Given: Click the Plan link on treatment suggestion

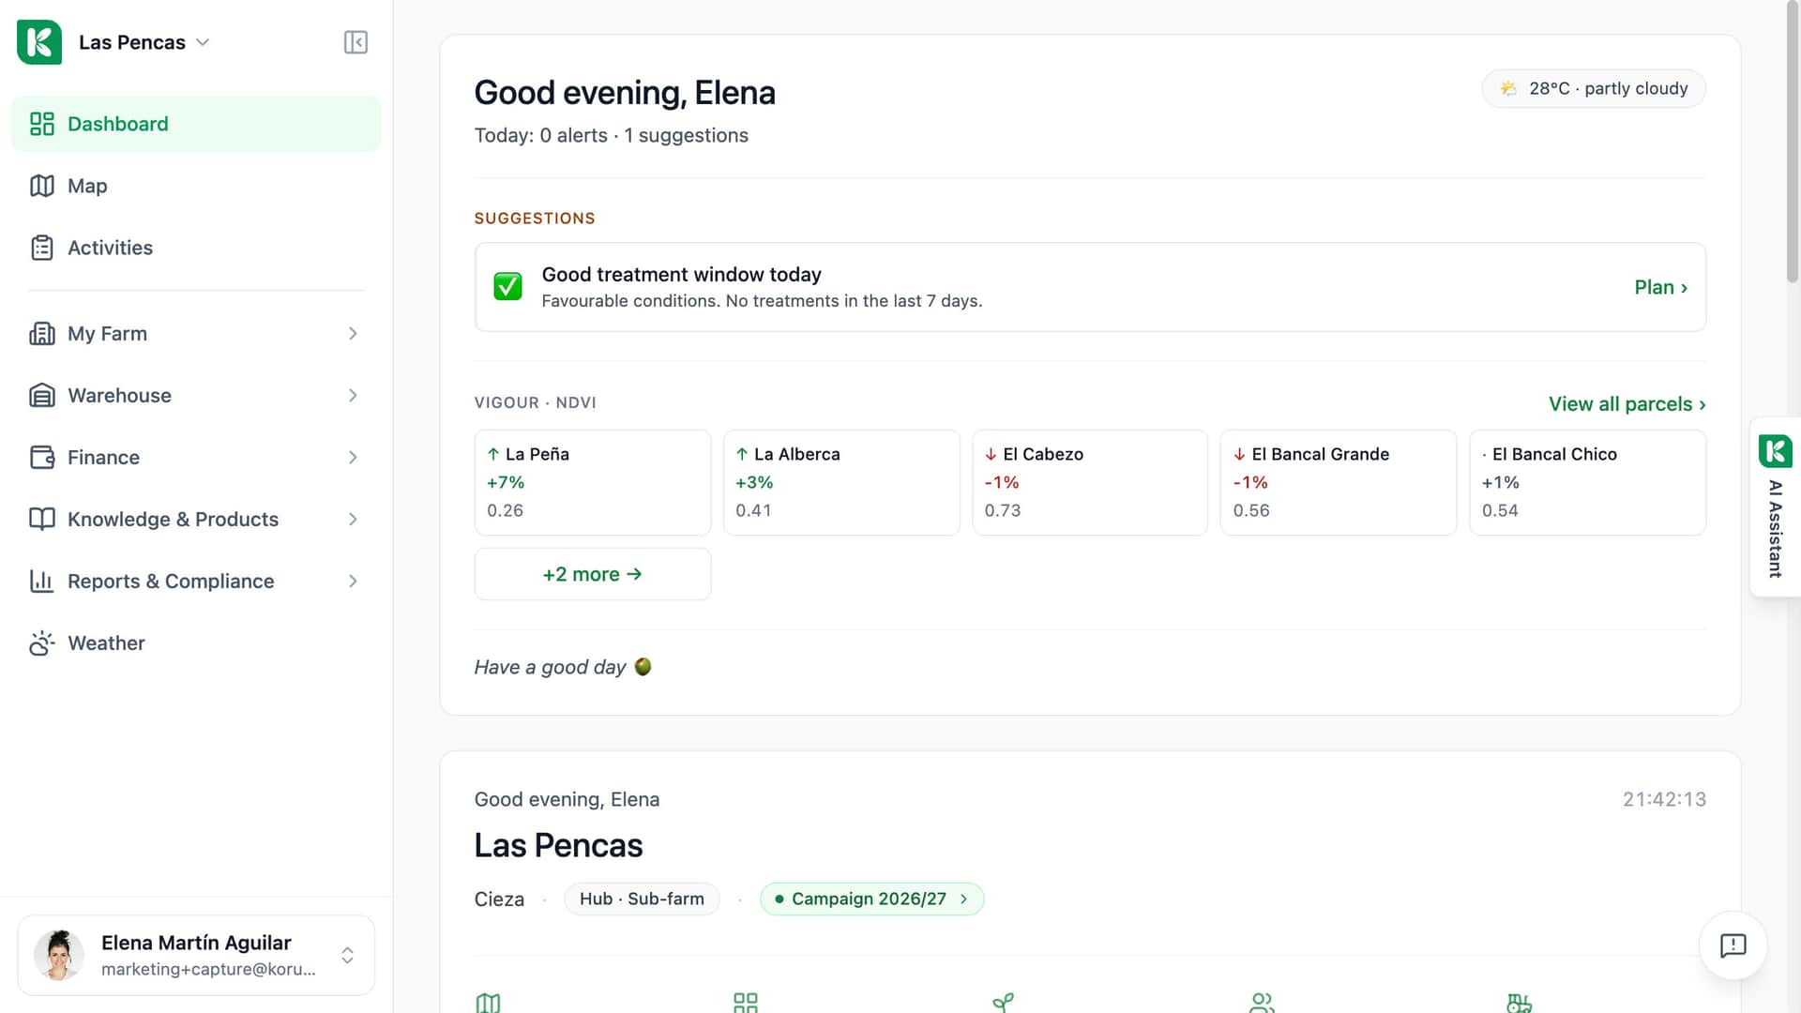Looking at the screenshot, I should pyautogui.click(x=1660, y=287).
